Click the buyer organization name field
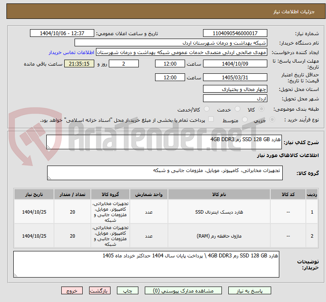Screen dimensions: 326x302 (x=170, y=43)
